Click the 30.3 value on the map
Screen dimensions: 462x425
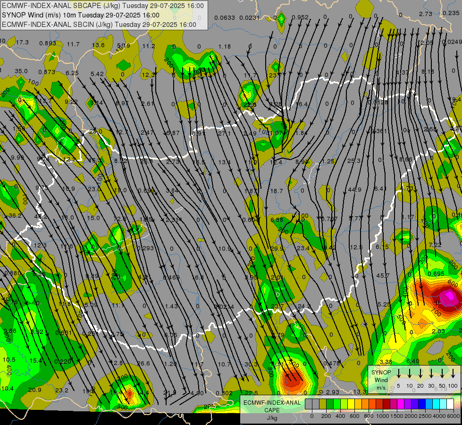251,365
